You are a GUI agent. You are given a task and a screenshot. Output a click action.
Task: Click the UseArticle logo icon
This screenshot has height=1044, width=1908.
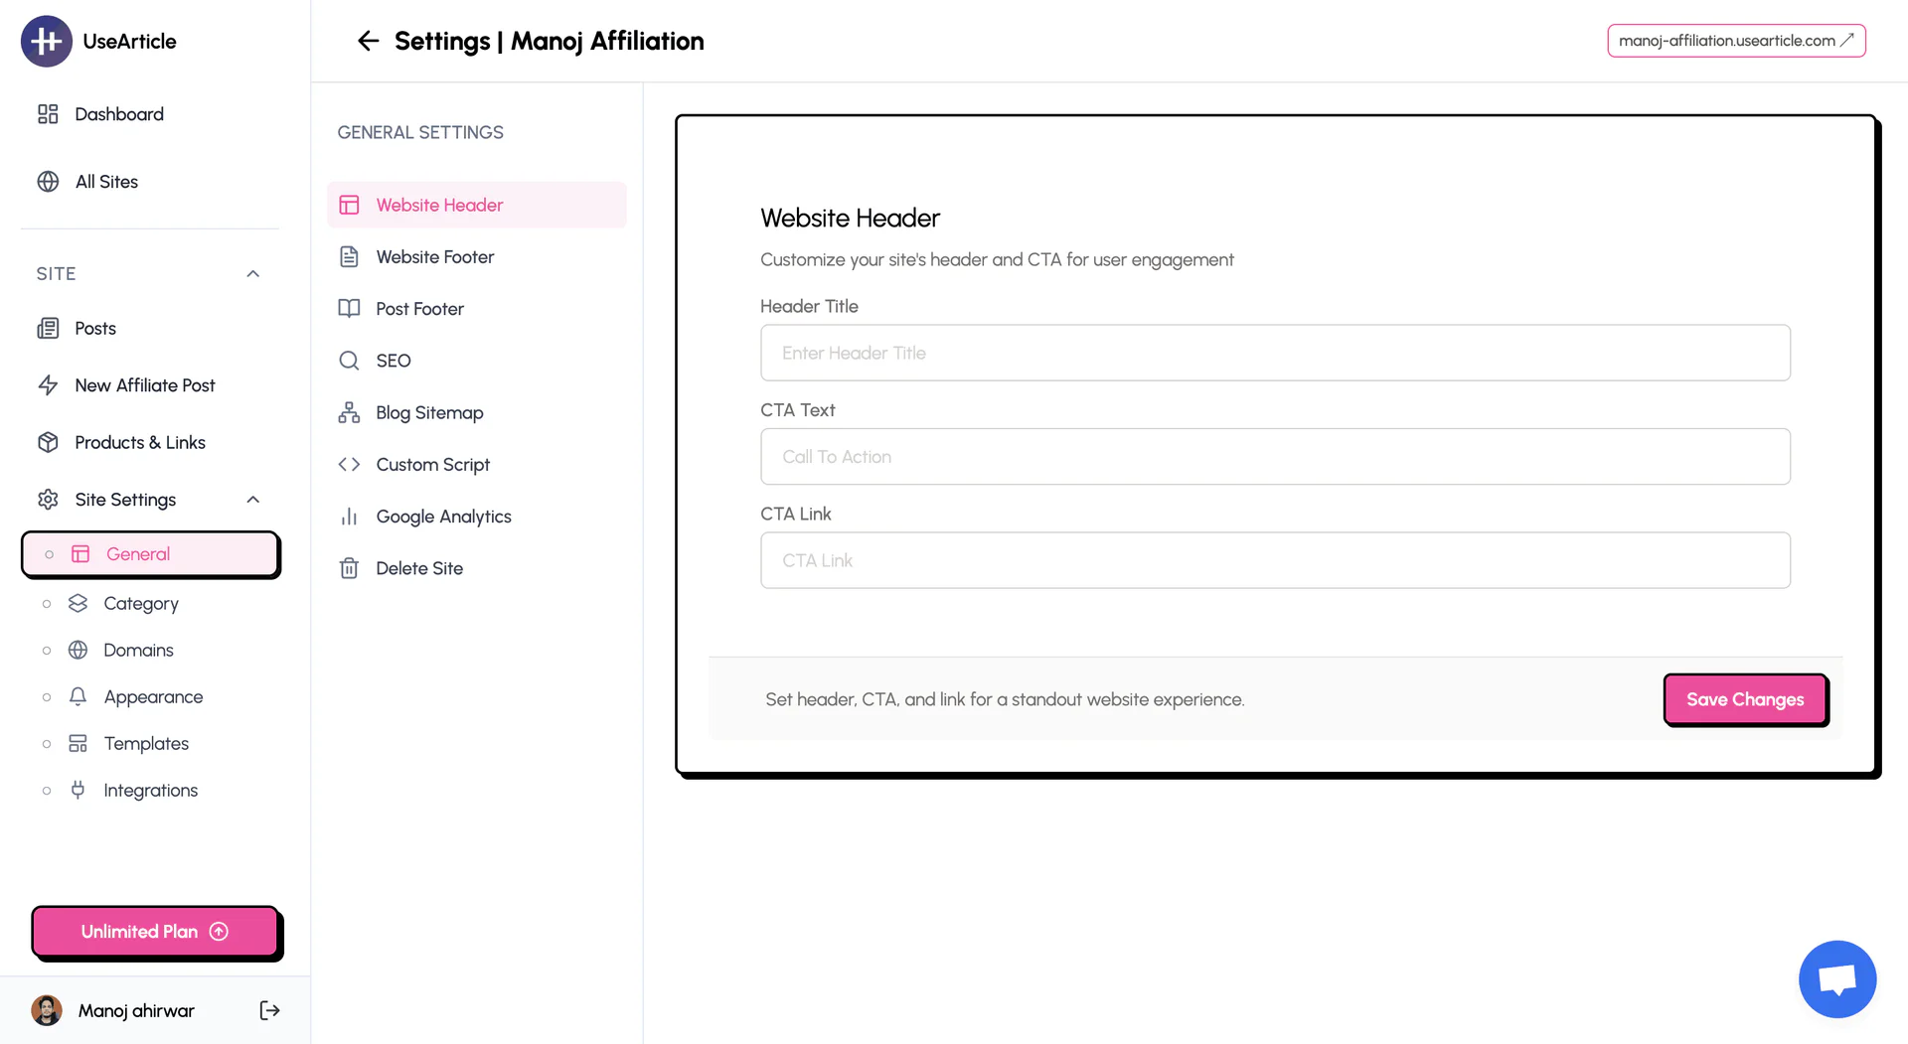coord(46,41)
